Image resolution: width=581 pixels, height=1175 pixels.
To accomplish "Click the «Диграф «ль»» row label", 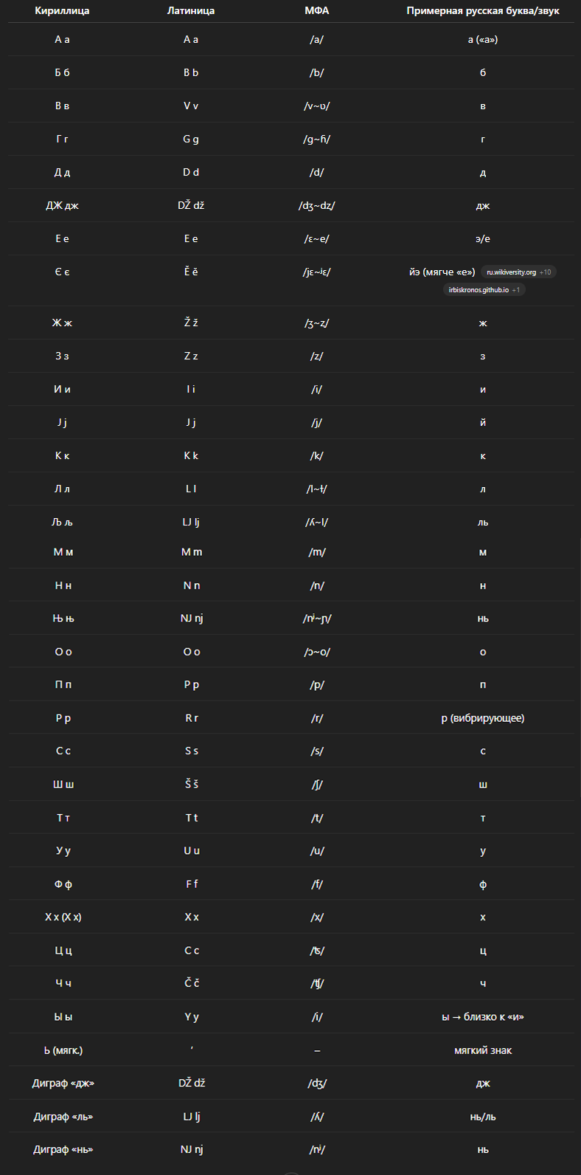I will click(x=63, y=1117).
